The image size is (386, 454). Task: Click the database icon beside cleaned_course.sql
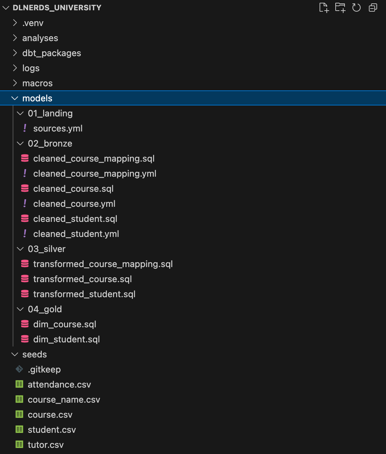(x=25, y=188)
